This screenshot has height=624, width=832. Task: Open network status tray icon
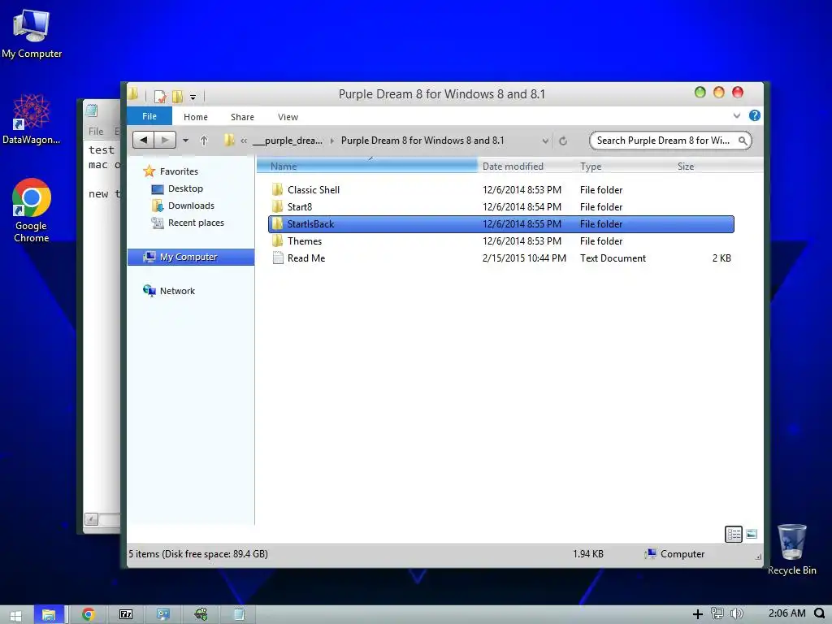(x=717, y=614)
